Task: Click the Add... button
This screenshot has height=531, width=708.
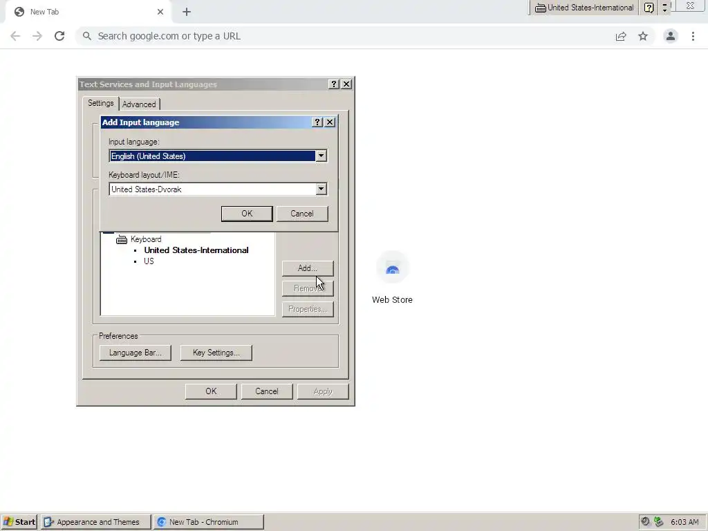Action: 308,268
